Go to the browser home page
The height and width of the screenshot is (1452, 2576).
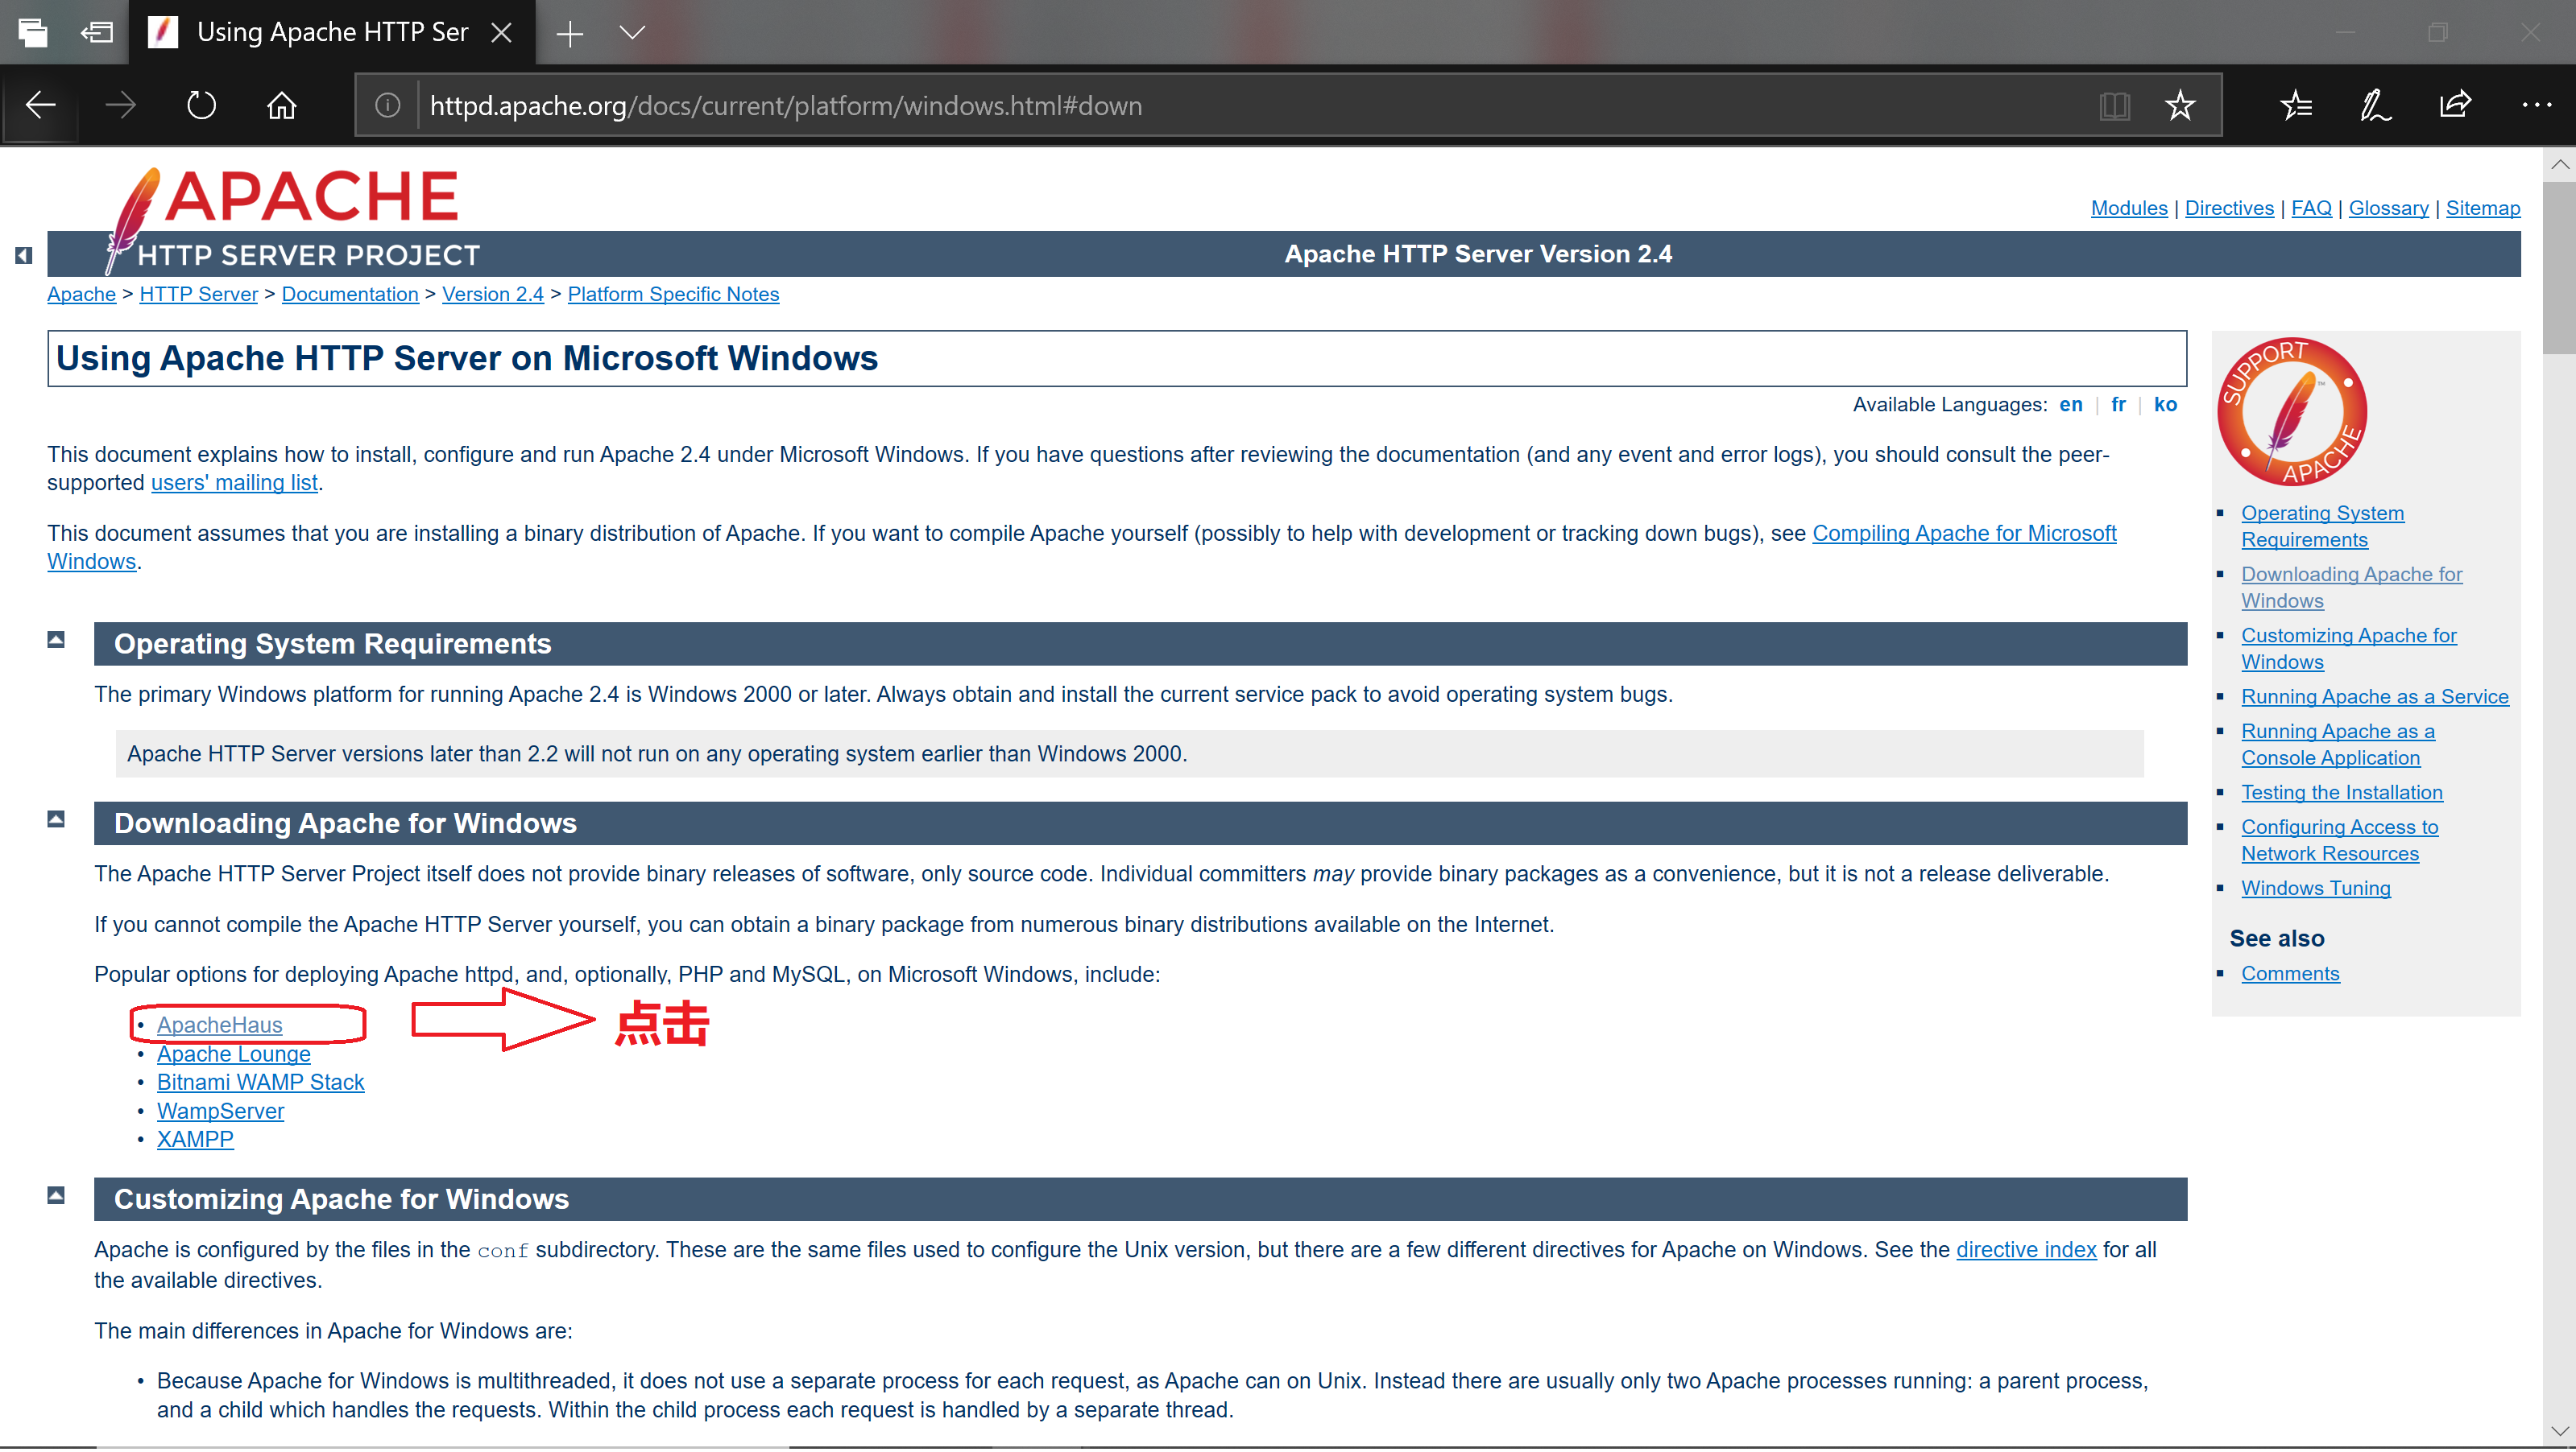281,105
